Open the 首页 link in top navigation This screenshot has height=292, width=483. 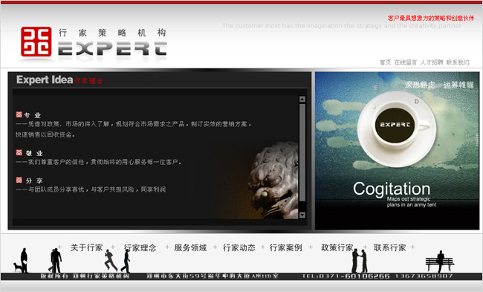coord(385,62)
